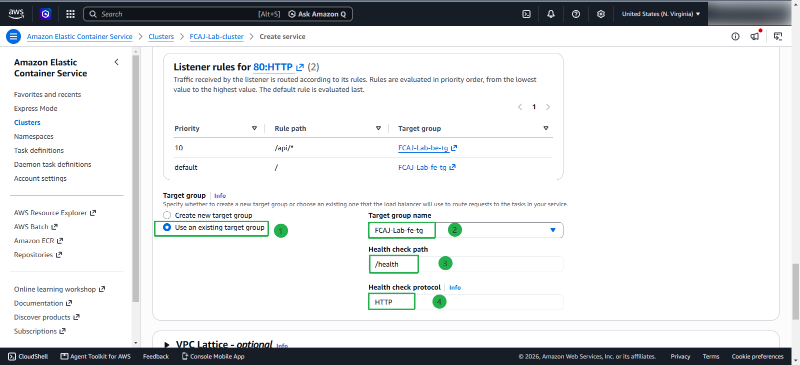
Task: Open the Target group name dropdown
Action: click(x=466, y=230)
